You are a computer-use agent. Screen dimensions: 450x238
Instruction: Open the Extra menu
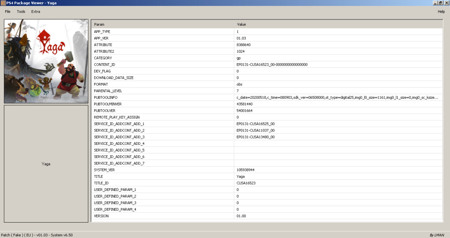(36, 12)
